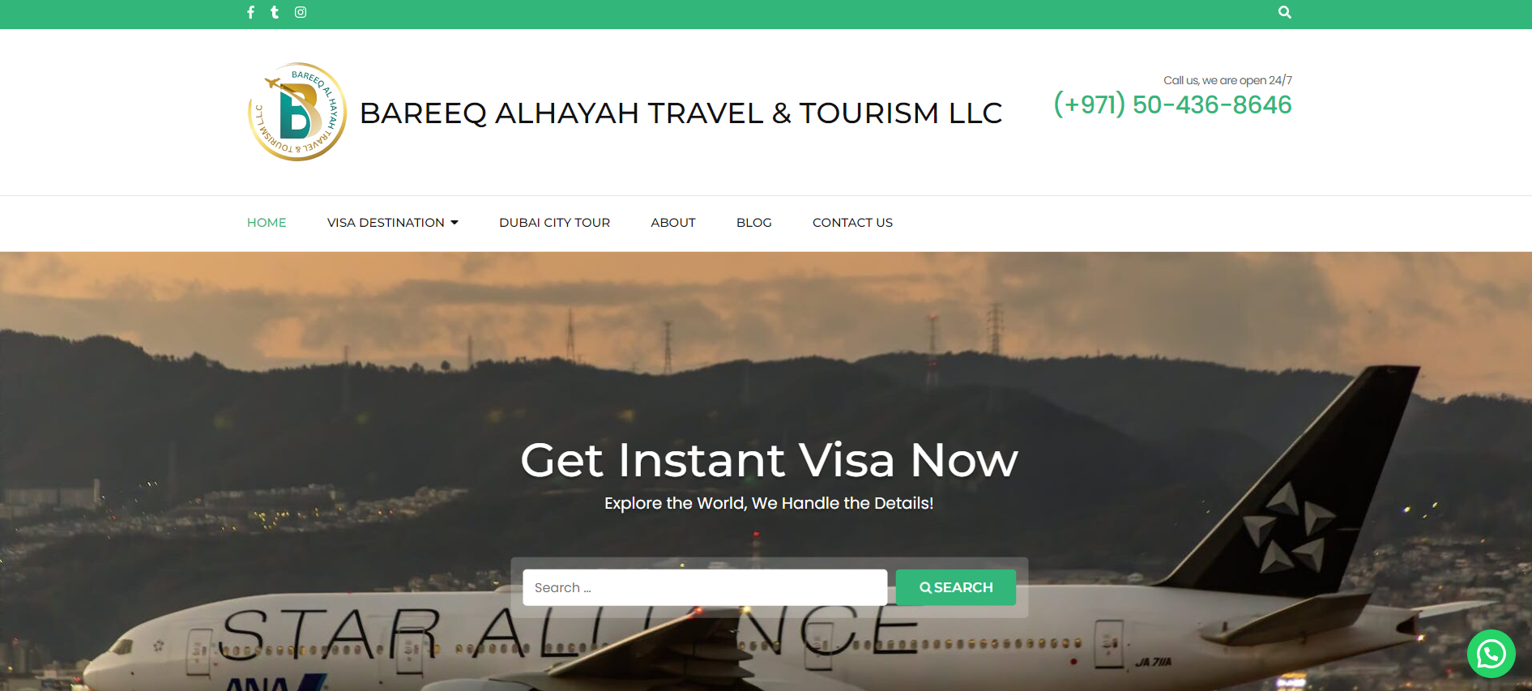The image size is (1532, 691).
Task: Call the (+971) 50-436-8646 phone link
Action: (1172, 105)
